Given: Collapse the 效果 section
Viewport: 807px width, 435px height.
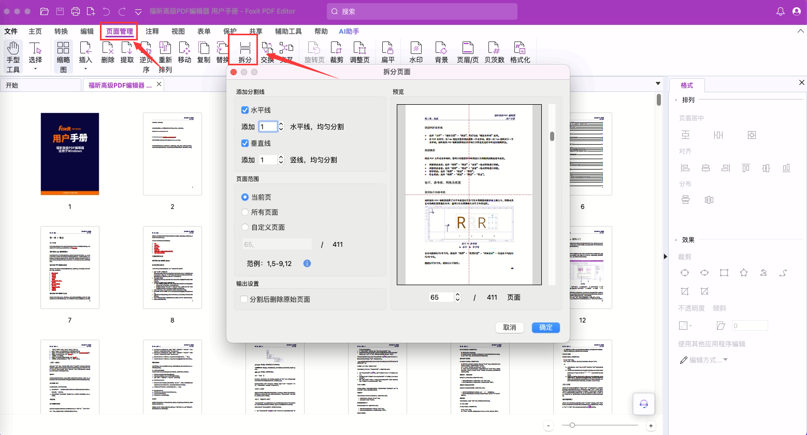Looking at the screenshot, I should (x=676, y=240).
